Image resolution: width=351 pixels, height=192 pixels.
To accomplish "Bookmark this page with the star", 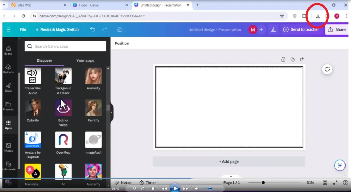I will 282,16.
